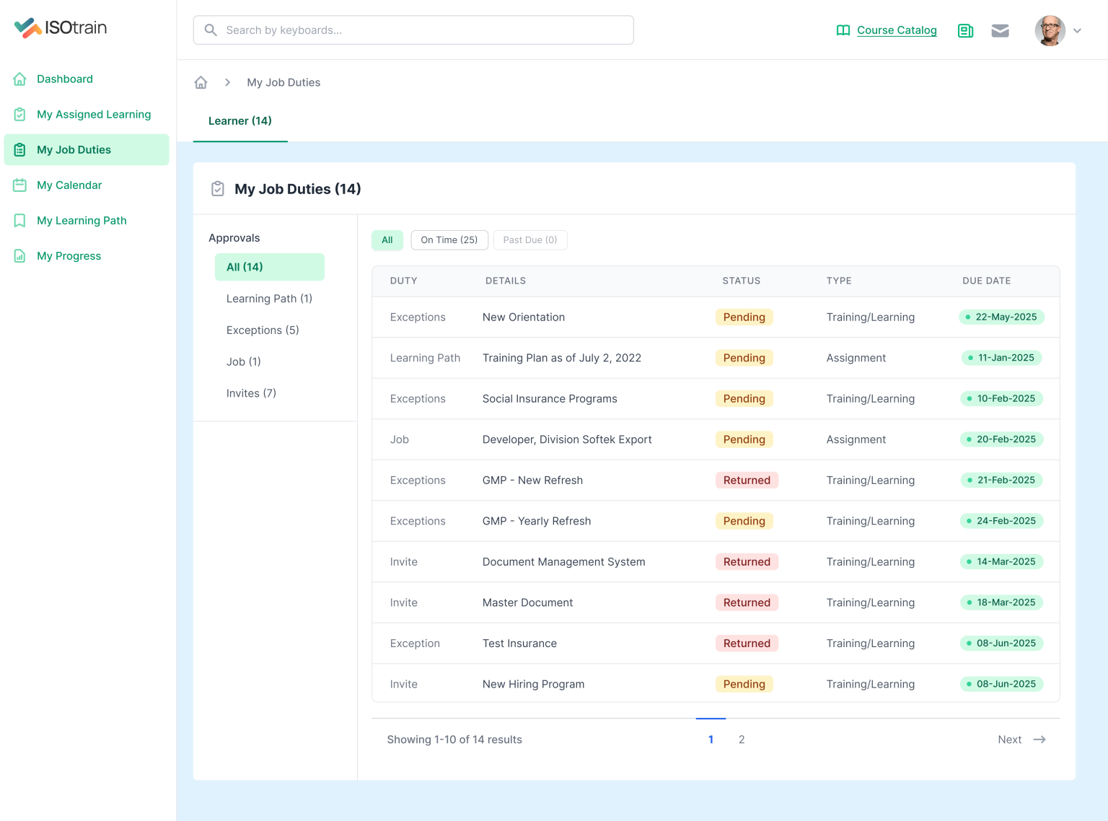
Task: Activate the All filter pill
Action: click(387, 240)
